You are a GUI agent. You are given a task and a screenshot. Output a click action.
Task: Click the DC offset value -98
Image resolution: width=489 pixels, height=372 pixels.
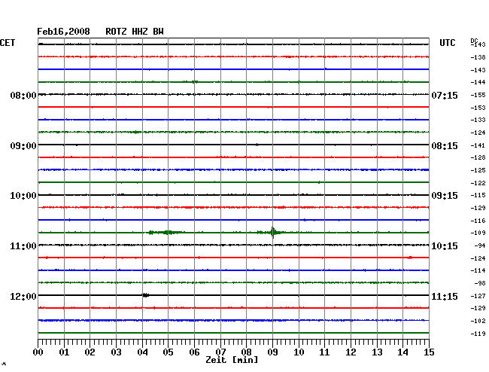480,283
